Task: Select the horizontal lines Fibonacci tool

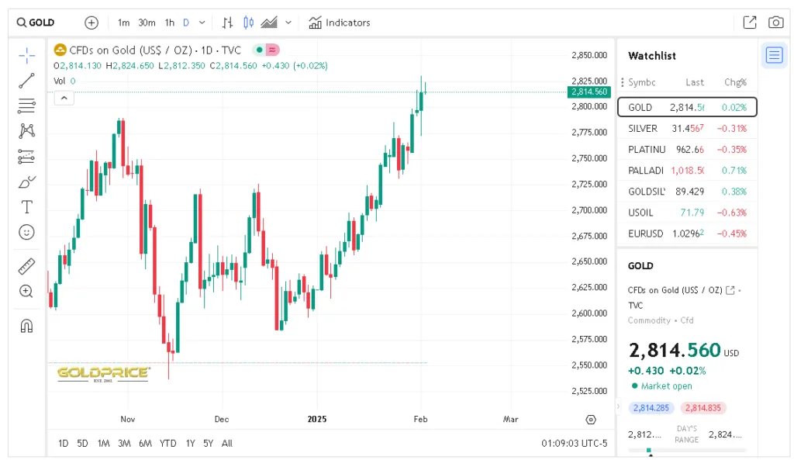Action: (x=26, y=105)
